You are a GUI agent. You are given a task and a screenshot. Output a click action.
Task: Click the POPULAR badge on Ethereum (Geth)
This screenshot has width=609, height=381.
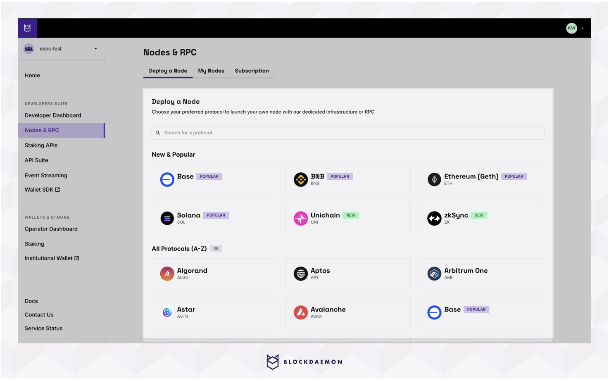[514, 177]
